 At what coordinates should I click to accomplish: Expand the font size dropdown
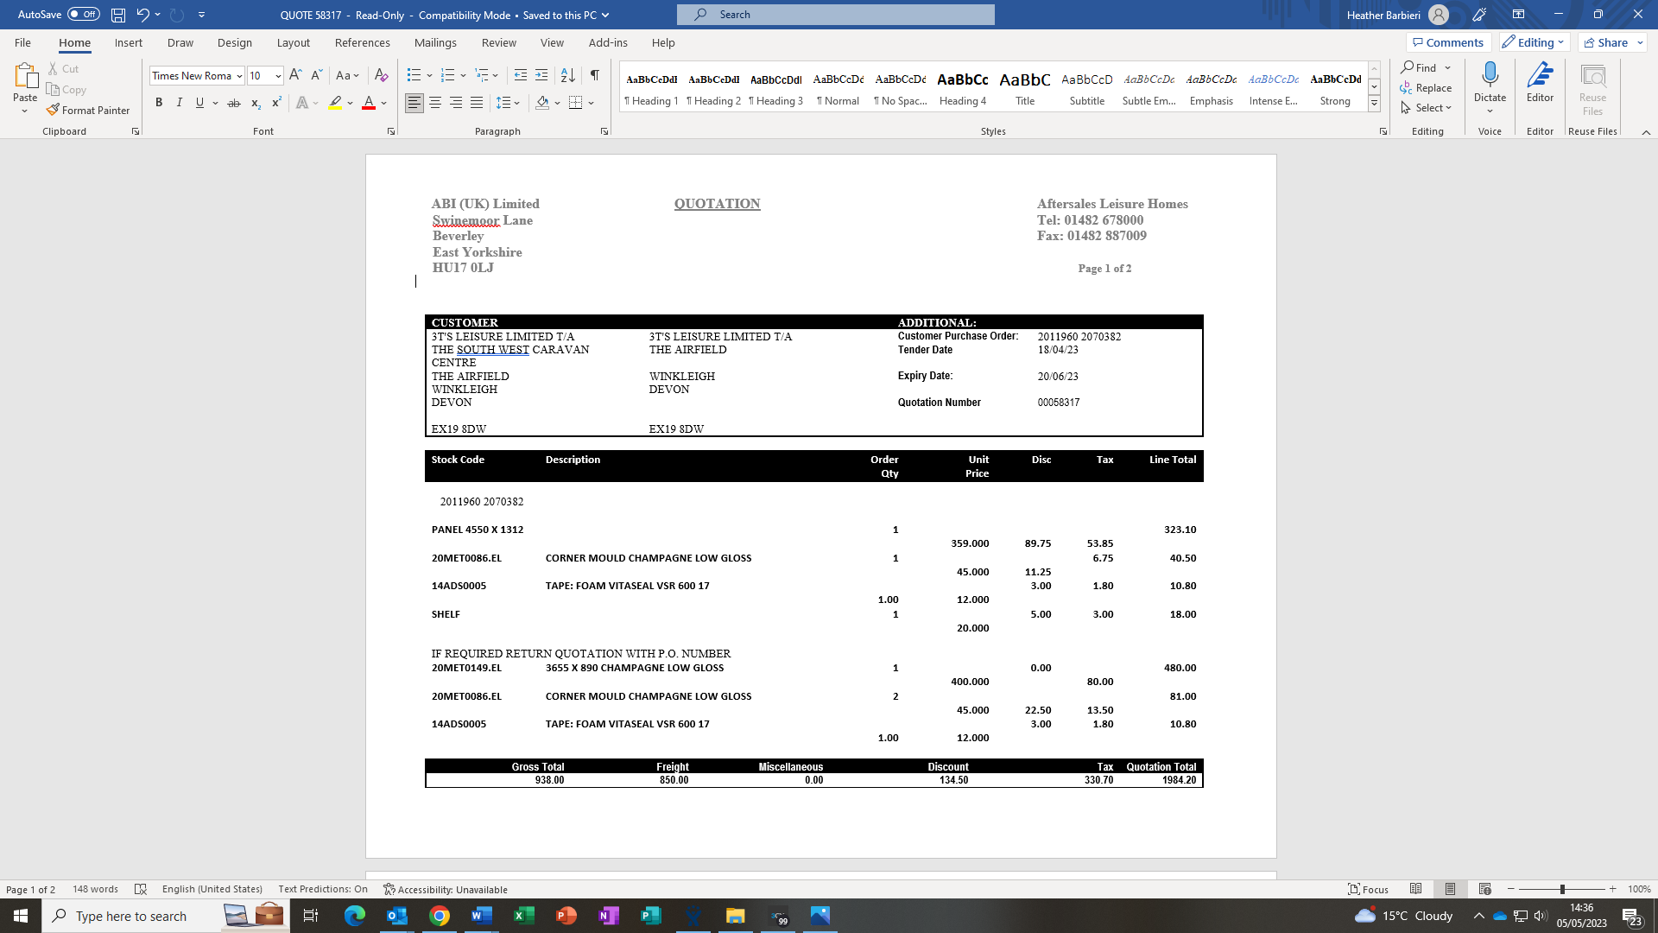(278, 76)
